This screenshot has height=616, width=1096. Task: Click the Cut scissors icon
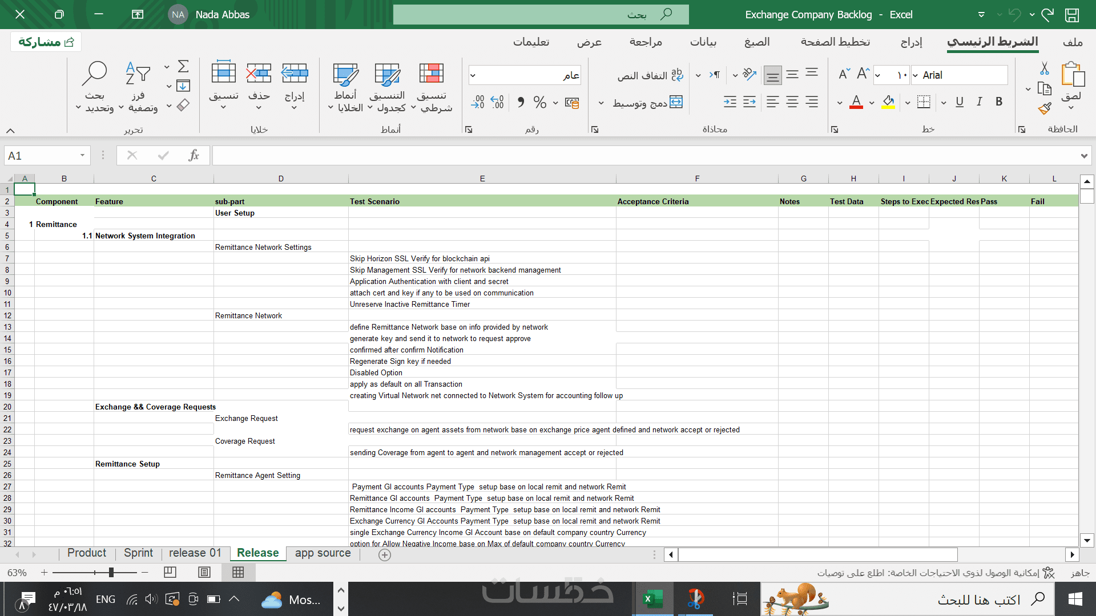click(1044, 68)
